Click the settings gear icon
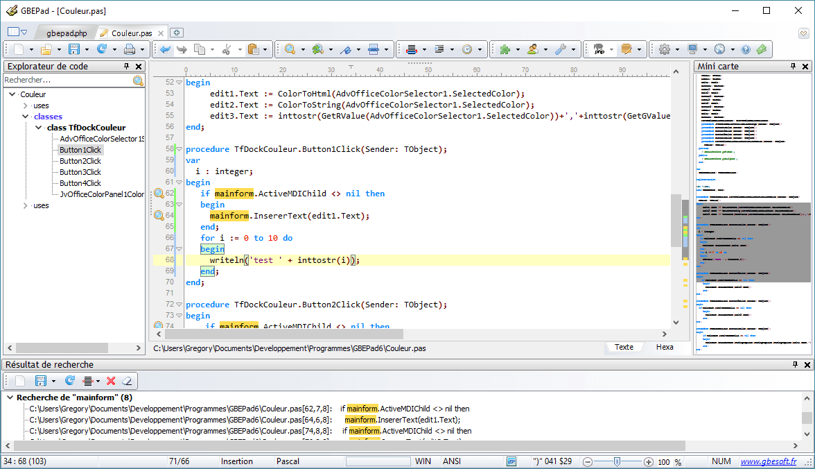The image size is (815, 469). (664, 49)
